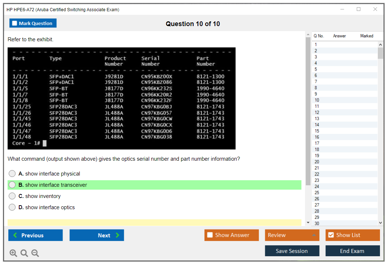Go to the Previous question

(x=35, y=235)
